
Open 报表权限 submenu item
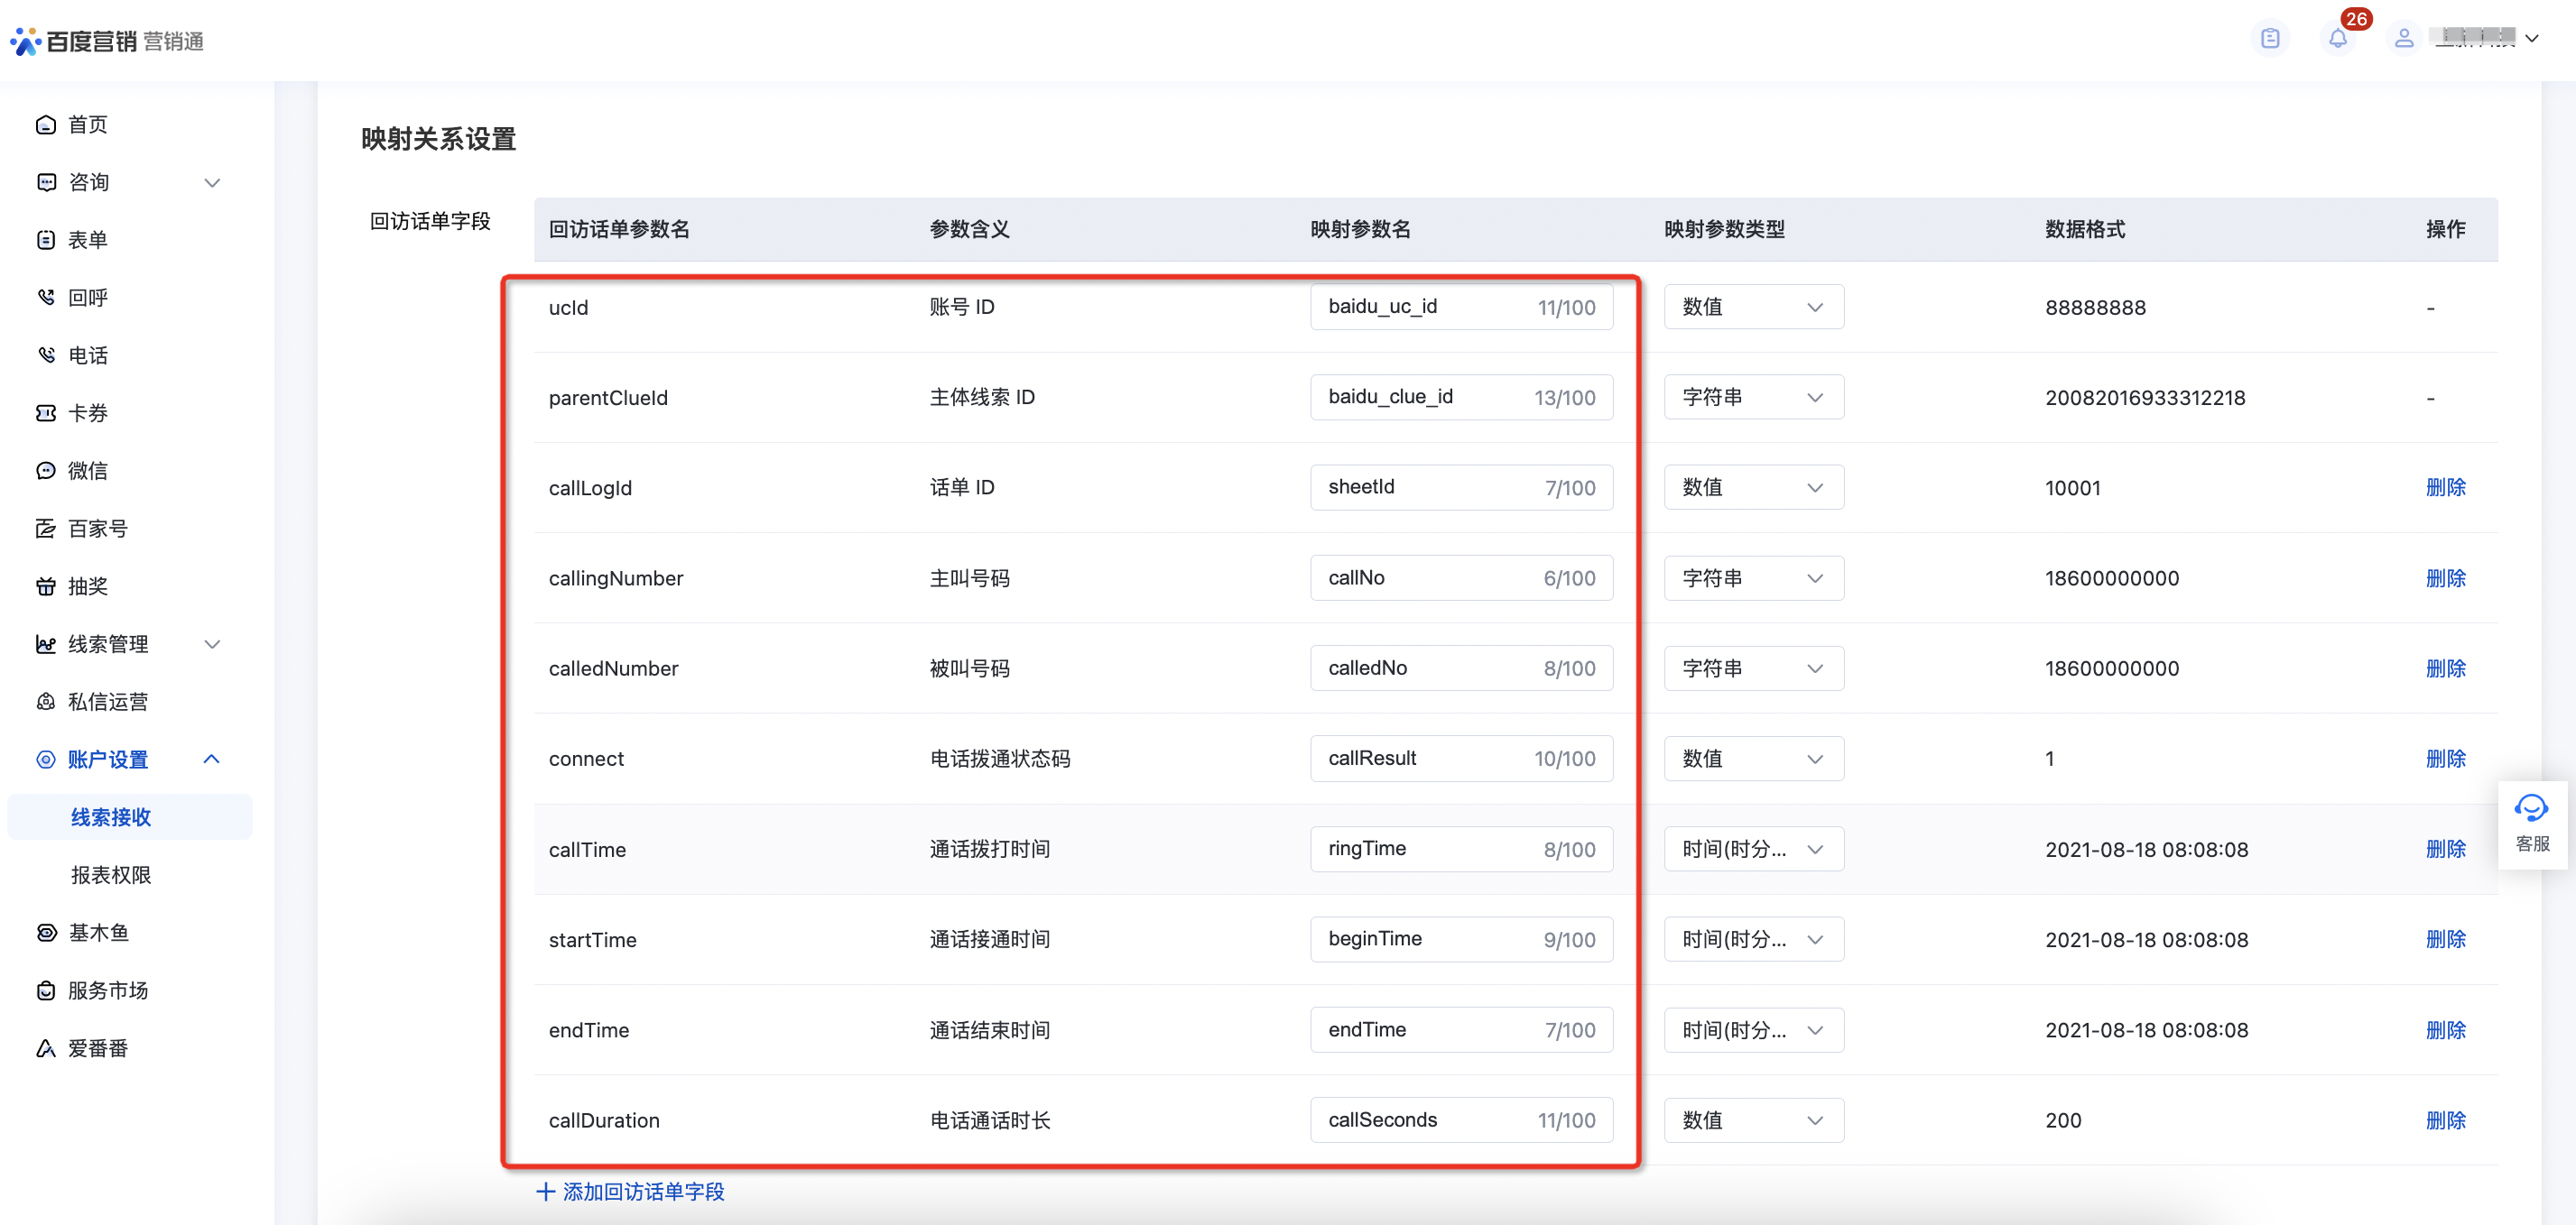pyautogui.click(x=111, y=875)
